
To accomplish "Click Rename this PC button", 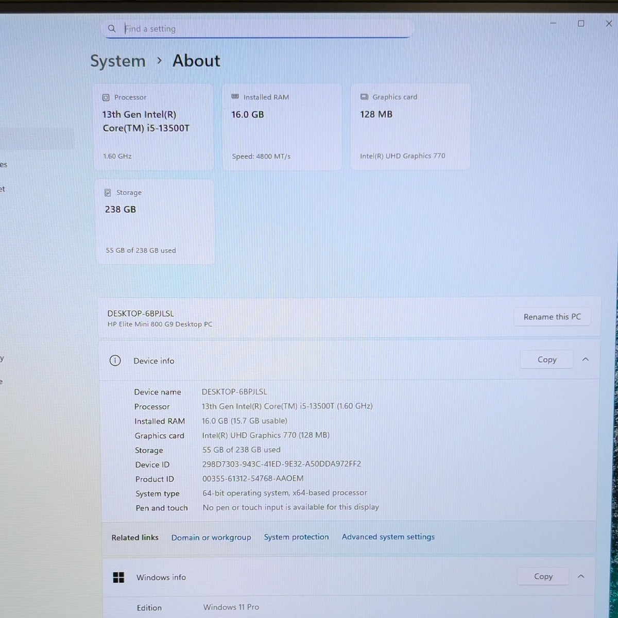I will click(552, 317).
